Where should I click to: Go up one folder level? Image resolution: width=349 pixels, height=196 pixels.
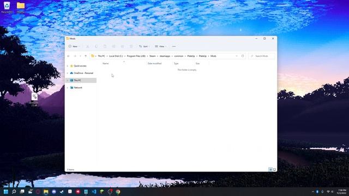(86, 56)
